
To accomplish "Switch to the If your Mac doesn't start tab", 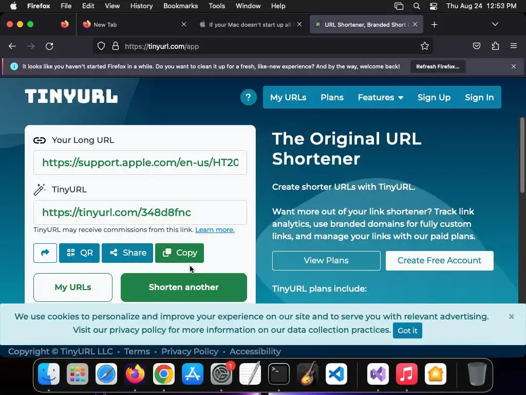I will (250, 25).
